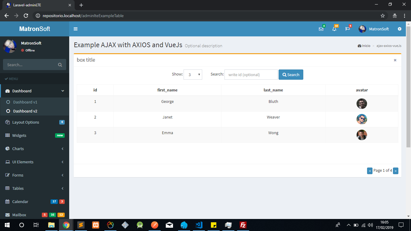Open the tasks flag icon
Image resolution: width=411 pixels, height=231 pixels.
coord(348,29)
